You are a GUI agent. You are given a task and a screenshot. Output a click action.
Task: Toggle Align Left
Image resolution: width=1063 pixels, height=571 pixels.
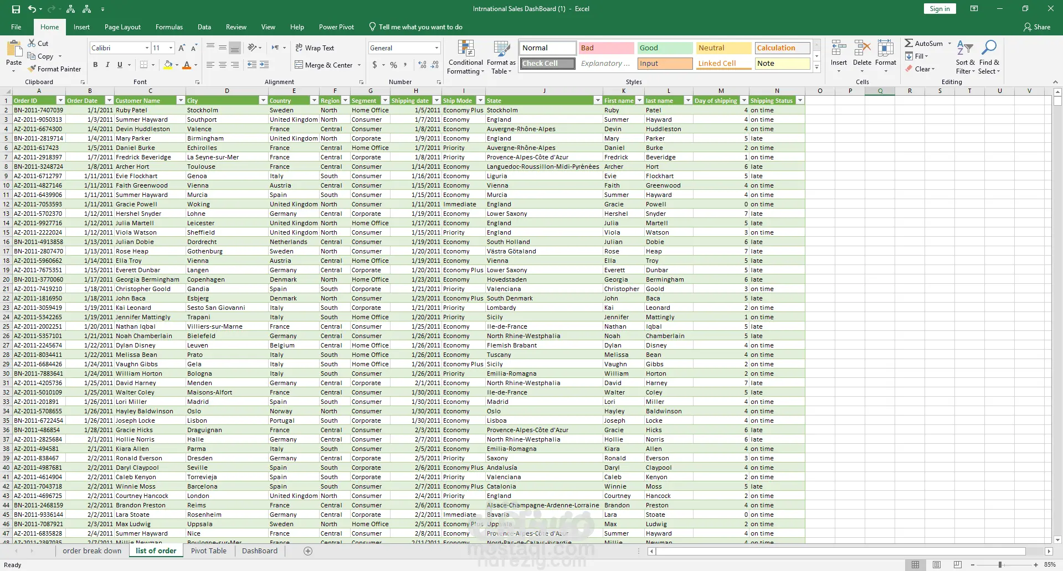pyautogui.click(x=210, y=65)
